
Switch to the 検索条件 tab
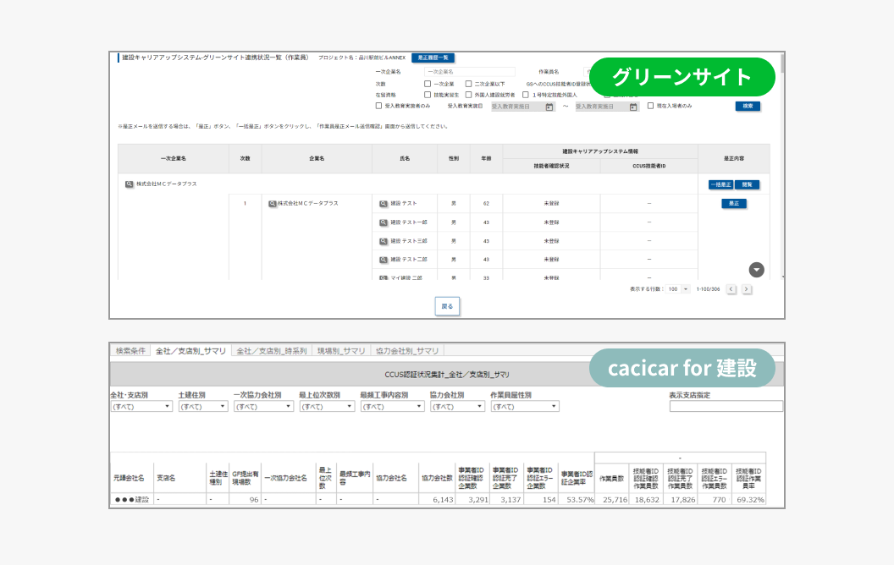point(130,351)
